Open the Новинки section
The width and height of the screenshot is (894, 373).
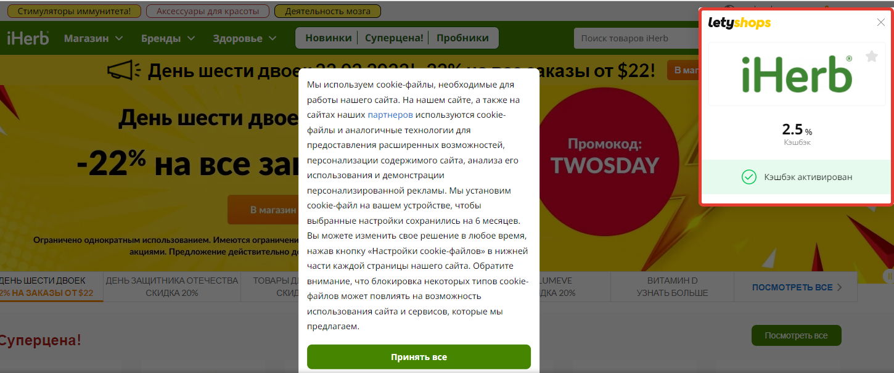328,38
